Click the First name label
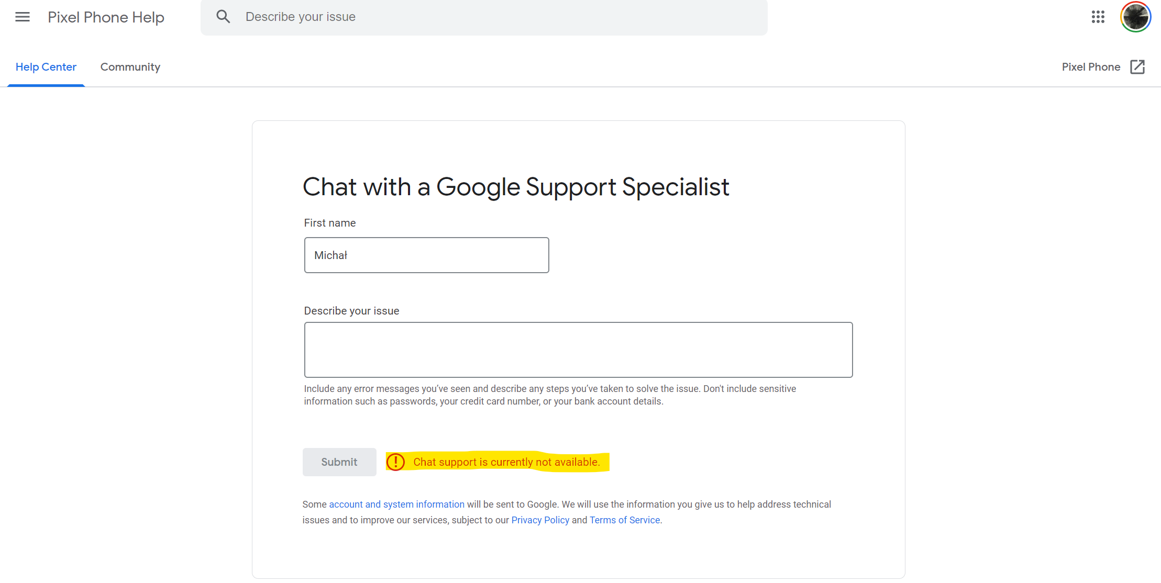The height and width of the screenshot is (583, 1161). point(330,223)
